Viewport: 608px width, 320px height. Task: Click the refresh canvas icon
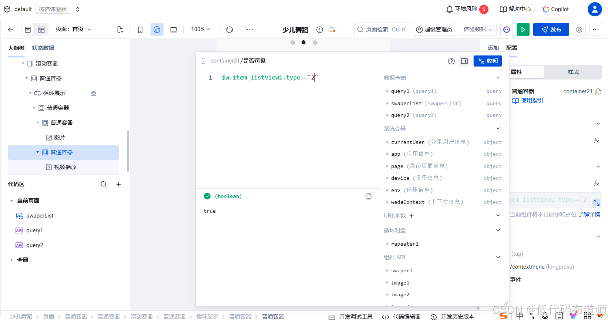click(x=229, y=30)
